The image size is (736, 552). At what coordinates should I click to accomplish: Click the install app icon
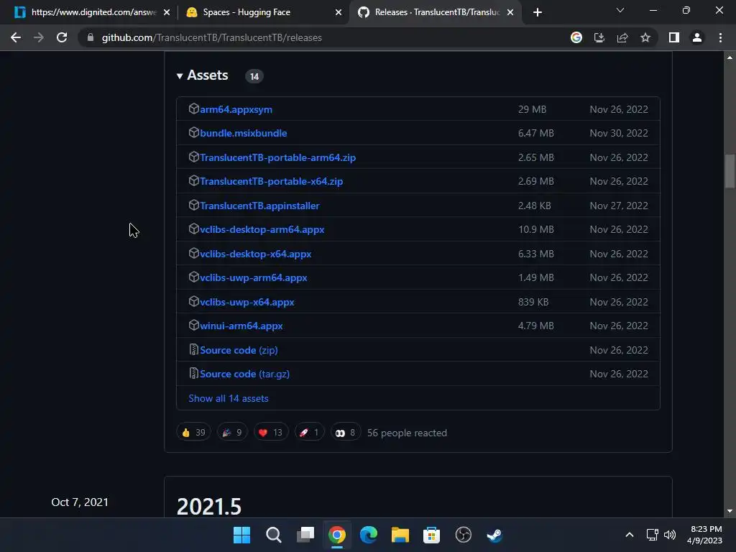click(599, 37)
